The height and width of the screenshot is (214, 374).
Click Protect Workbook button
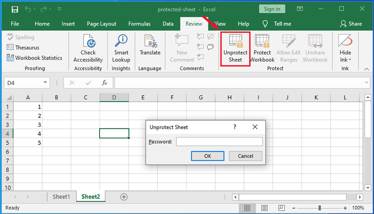262,48
